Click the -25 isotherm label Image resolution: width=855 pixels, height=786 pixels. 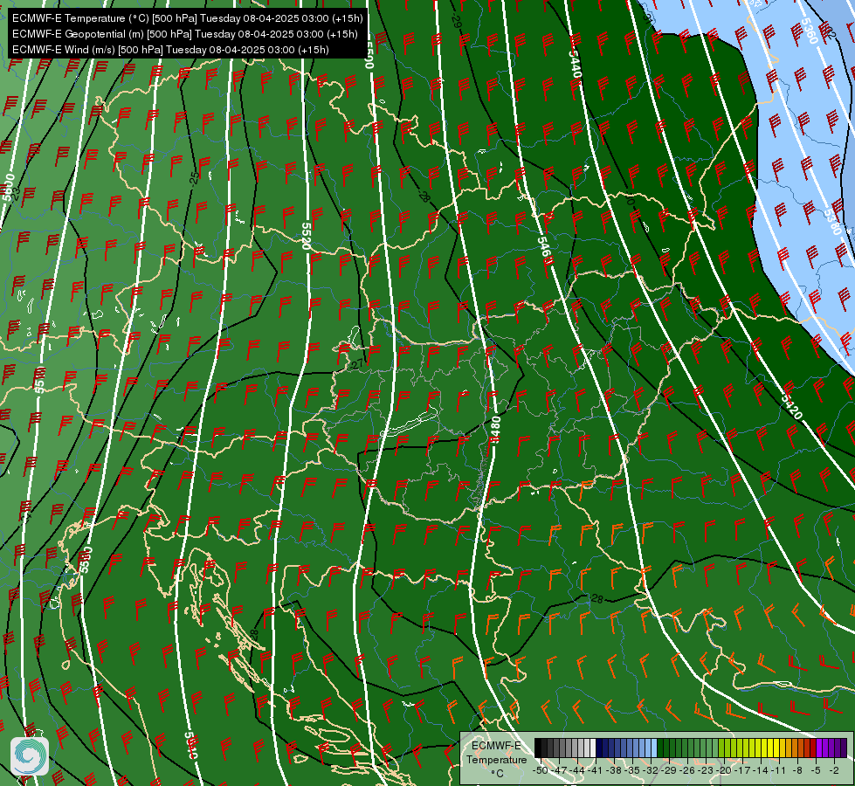(194, 177)
